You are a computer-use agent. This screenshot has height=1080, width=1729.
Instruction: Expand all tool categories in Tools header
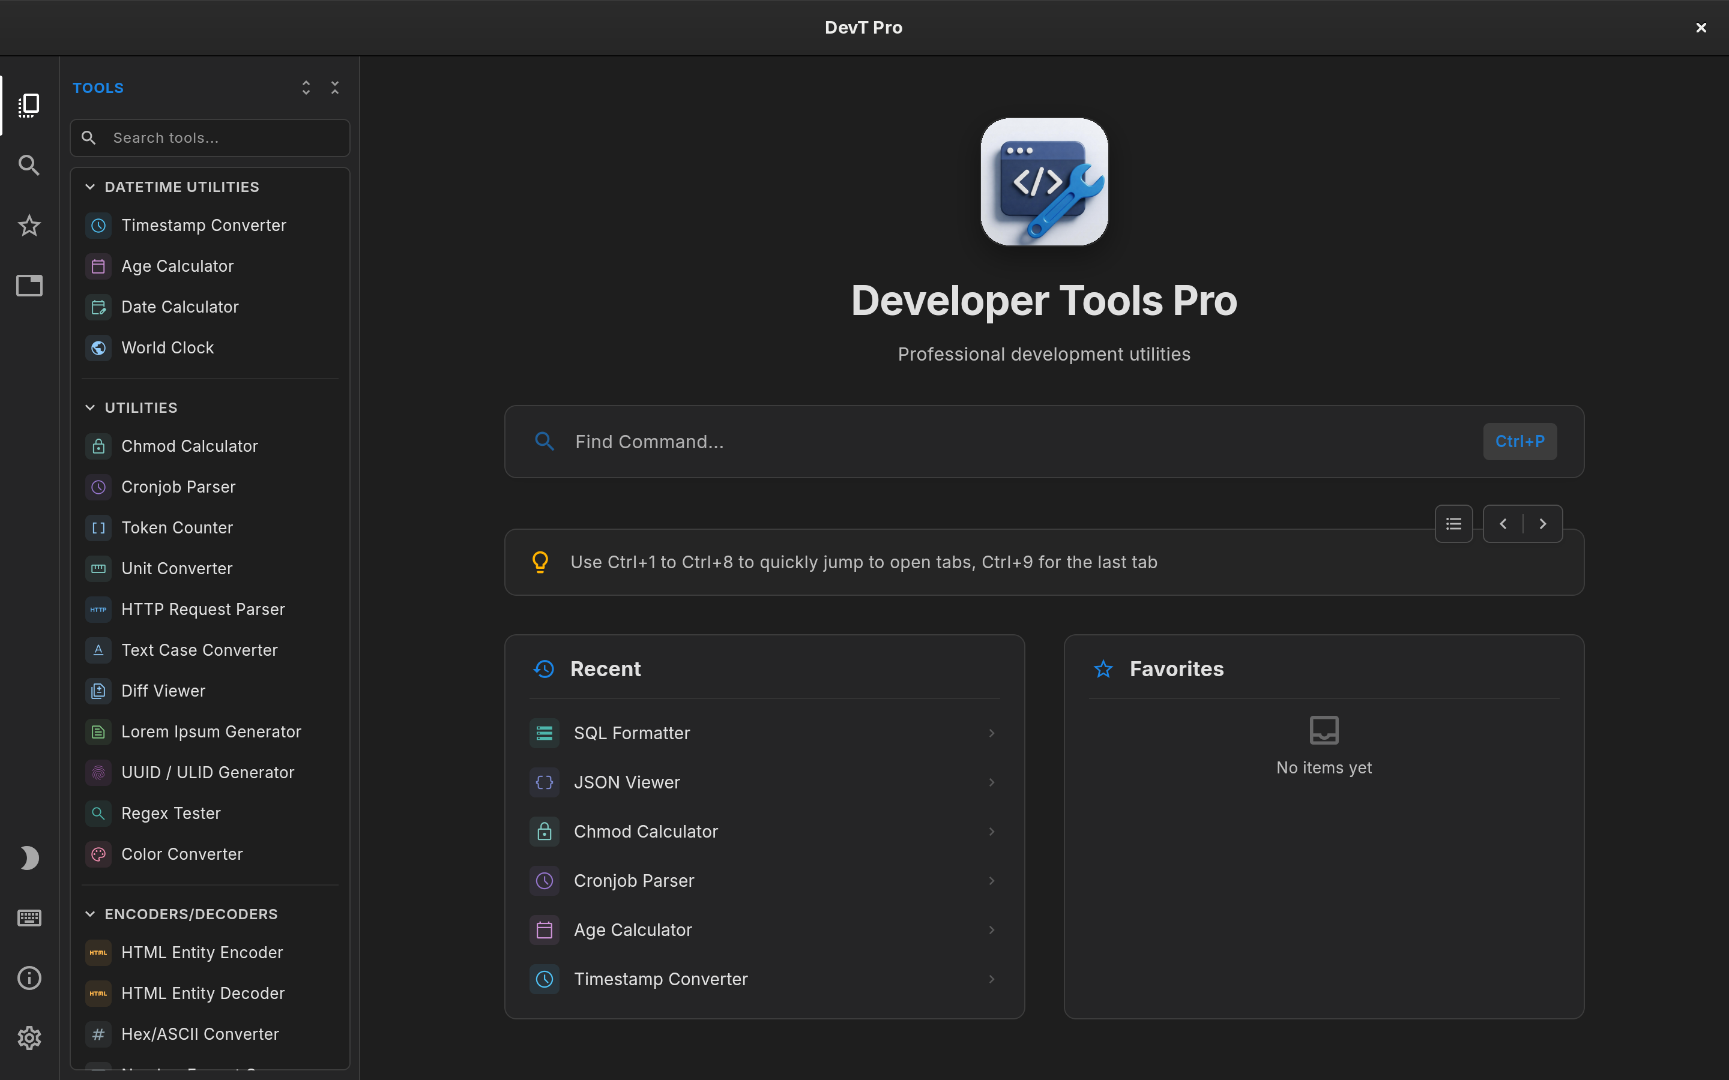click(306, 88)
